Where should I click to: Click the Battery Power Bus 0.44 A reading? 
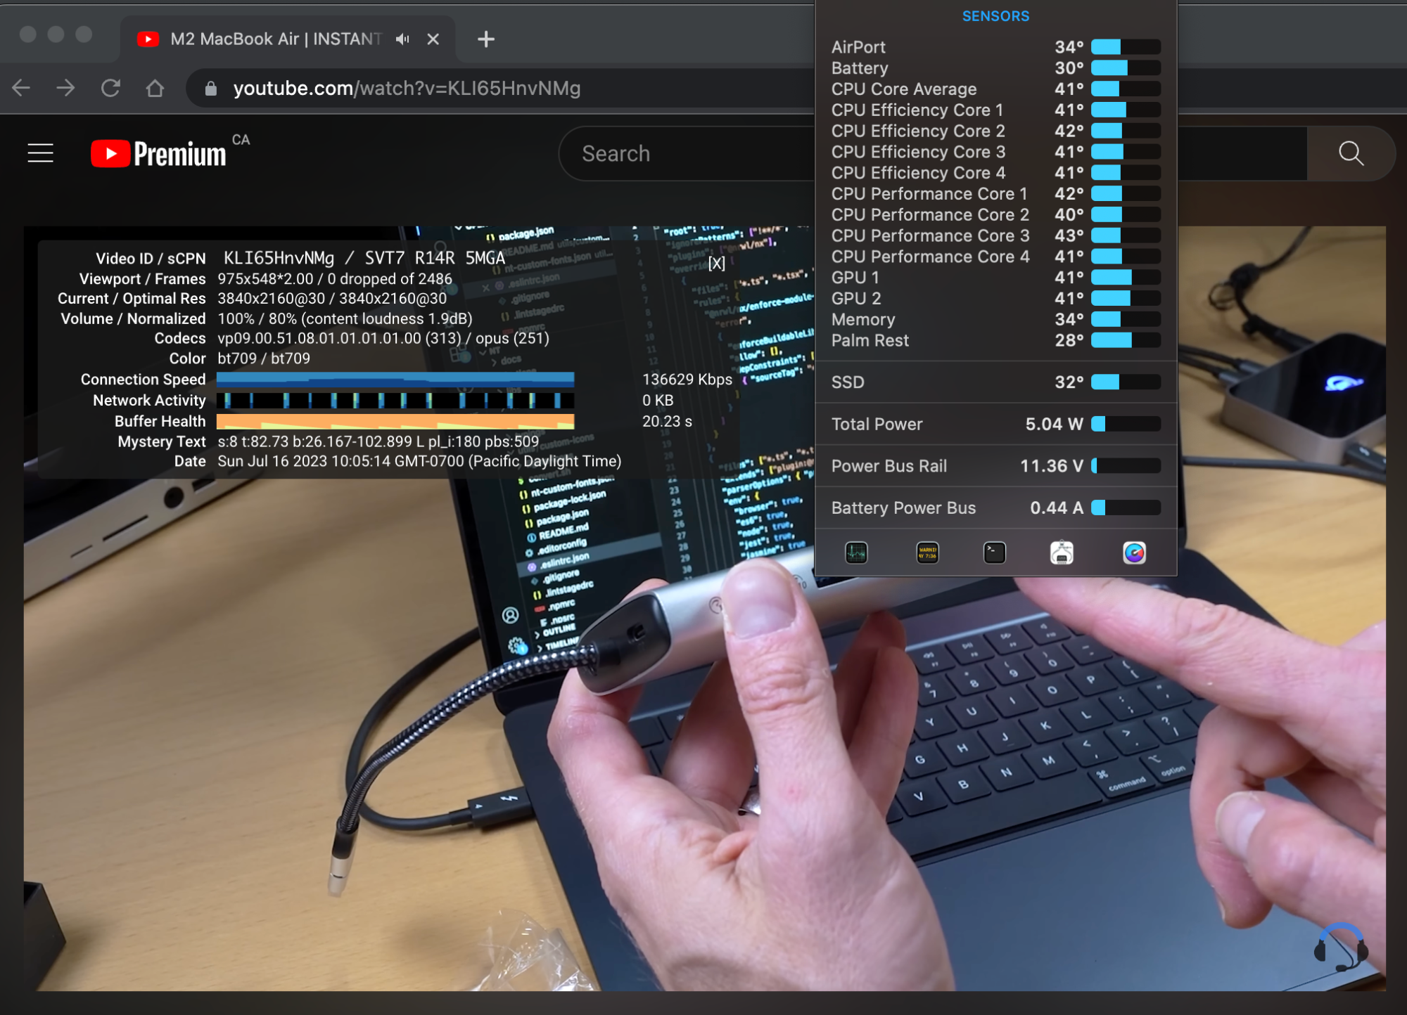[1057, 508]
